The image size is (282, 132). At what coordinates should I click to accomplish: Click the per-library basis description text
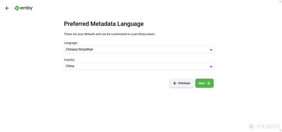[x=109, y=34]
